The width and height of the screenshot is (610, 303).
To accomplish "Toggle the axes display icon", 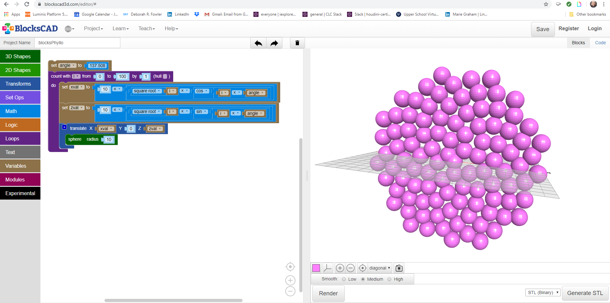I will point(328,268).
